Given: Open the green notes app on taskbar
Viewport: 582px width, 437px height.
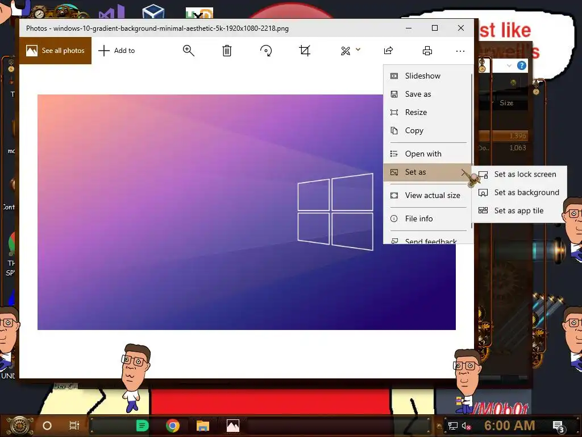Looking at the screenshot, I should pos(142,426).
